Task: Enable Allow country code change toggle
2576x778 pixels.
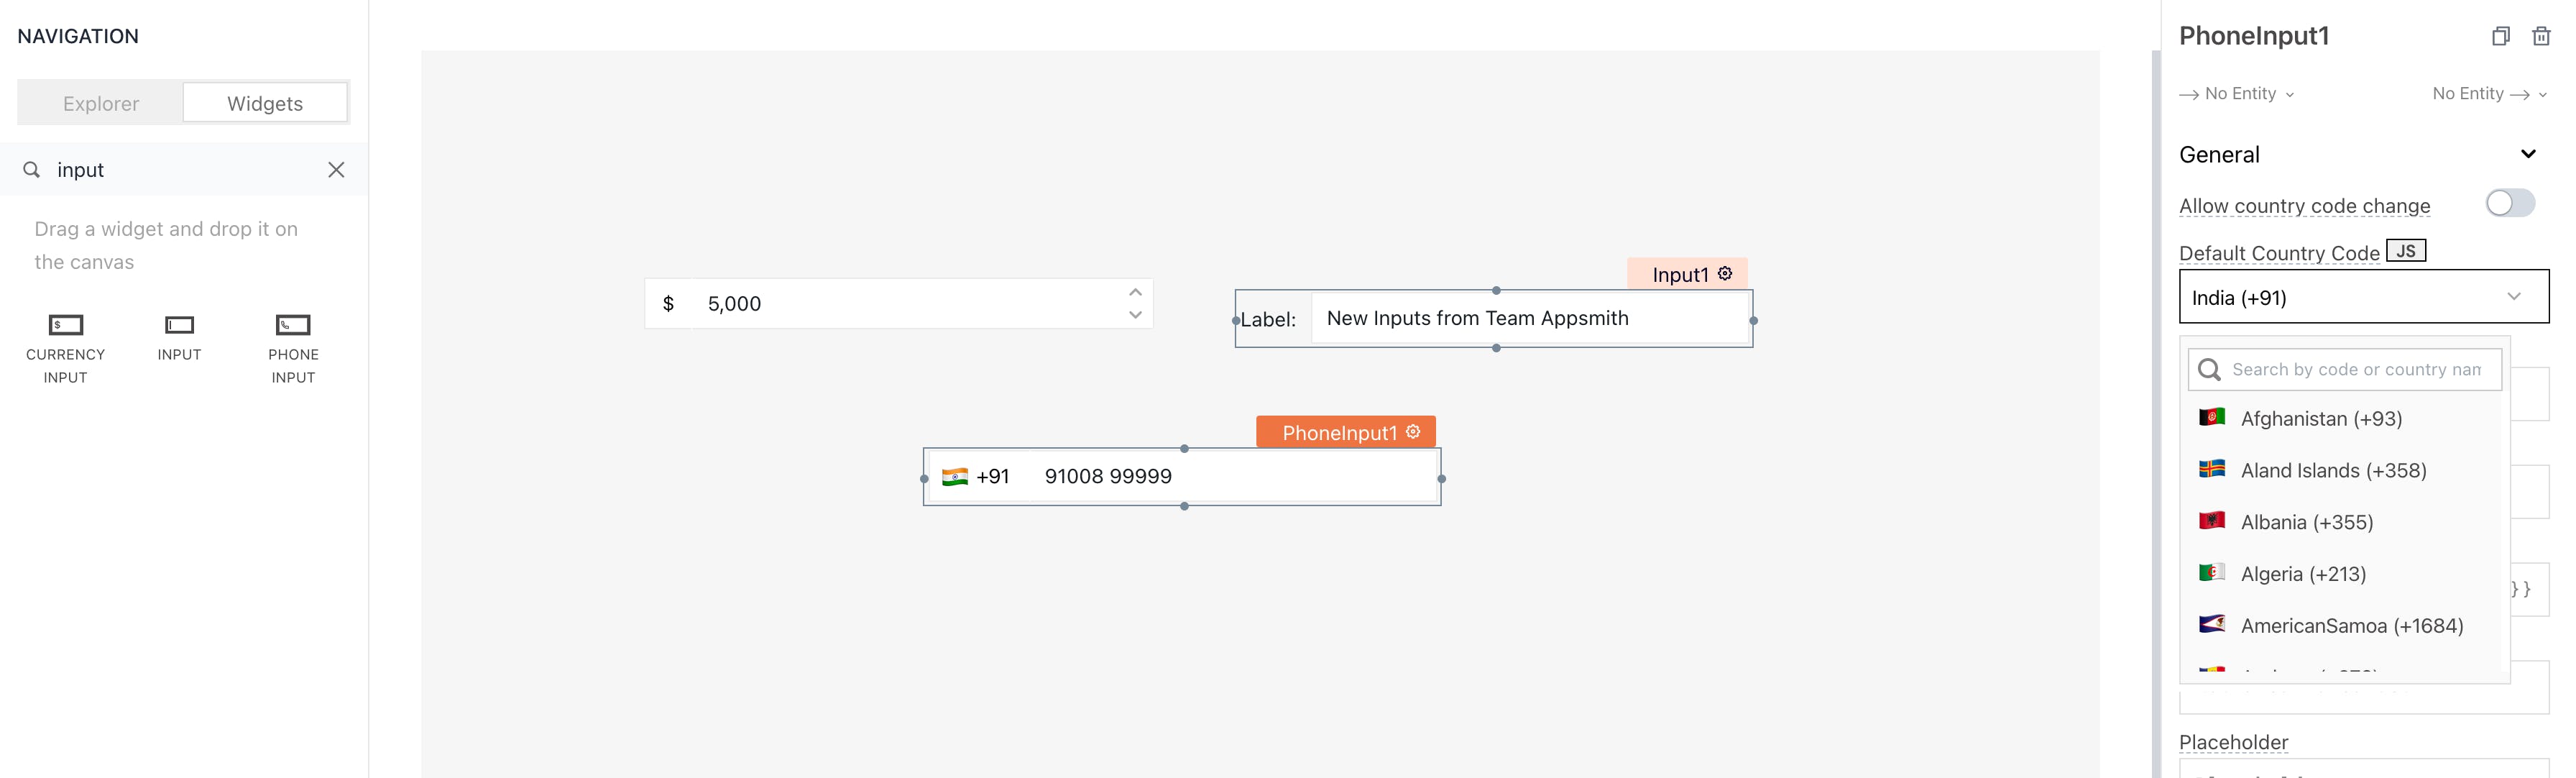Action: [x=2509, y=204]
